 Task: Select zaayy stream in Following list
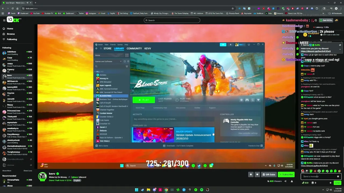tap(17, 65)
